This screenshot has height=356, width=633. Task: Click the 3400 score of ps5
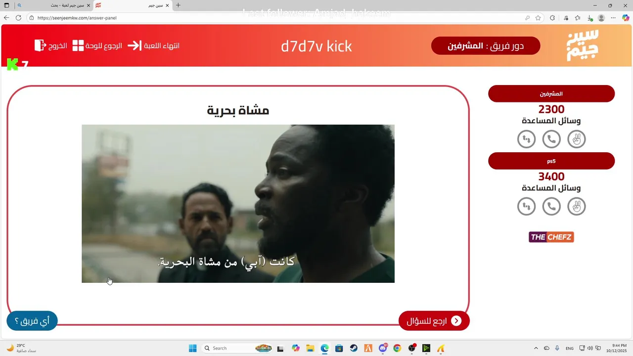pyautogui.click(x=551, y=177)
